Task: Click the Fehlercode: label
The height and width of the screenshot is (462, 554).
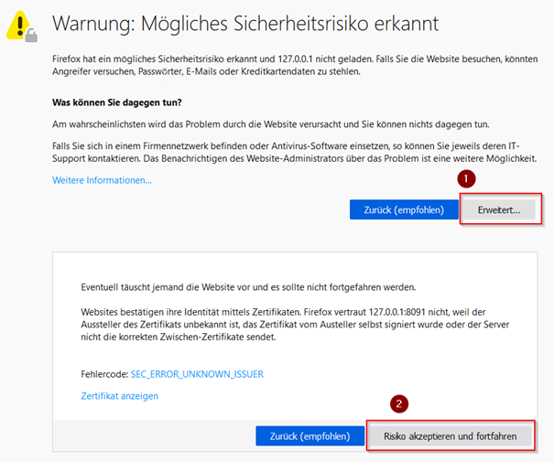Action: 104,374
